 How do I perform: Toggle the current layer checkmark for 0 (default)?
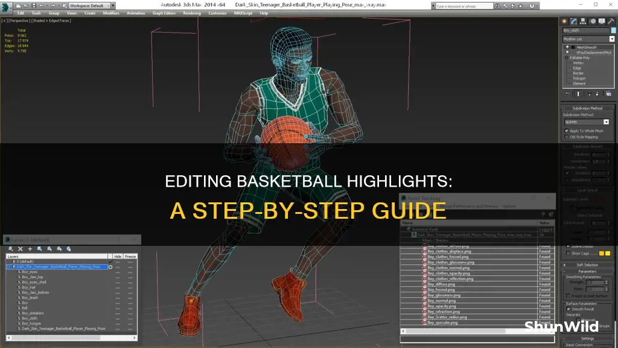(110, 262)
